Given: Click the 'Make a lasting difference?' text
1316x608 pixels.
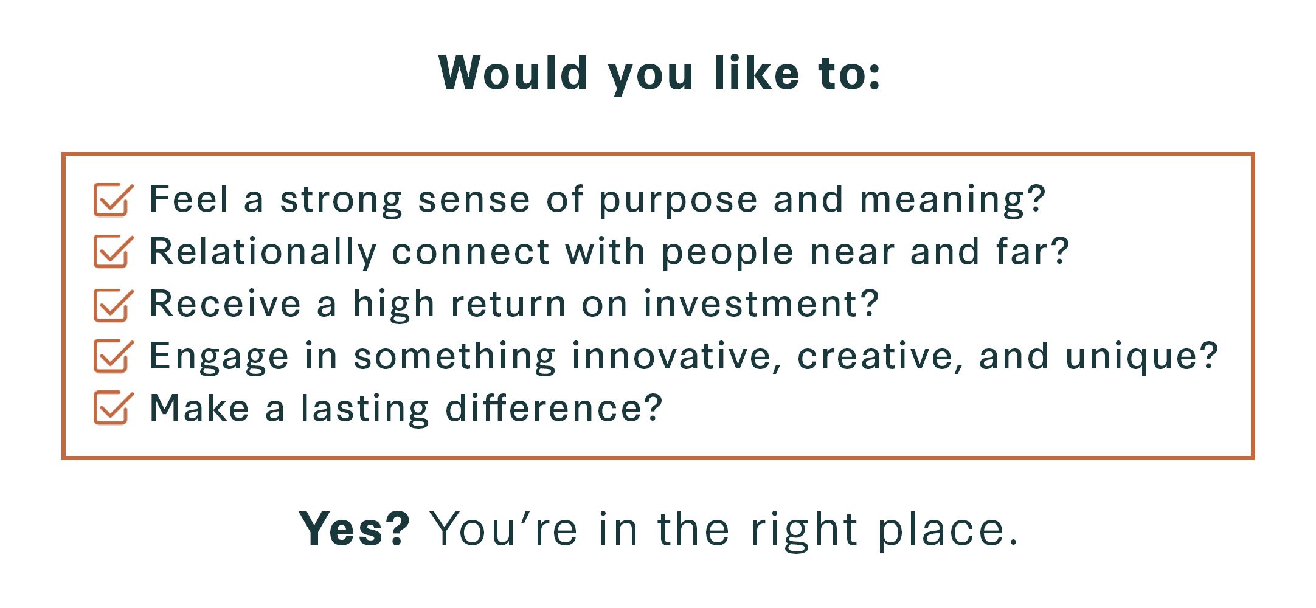Looking at the screenshot, I should click(x=406, y=408).
